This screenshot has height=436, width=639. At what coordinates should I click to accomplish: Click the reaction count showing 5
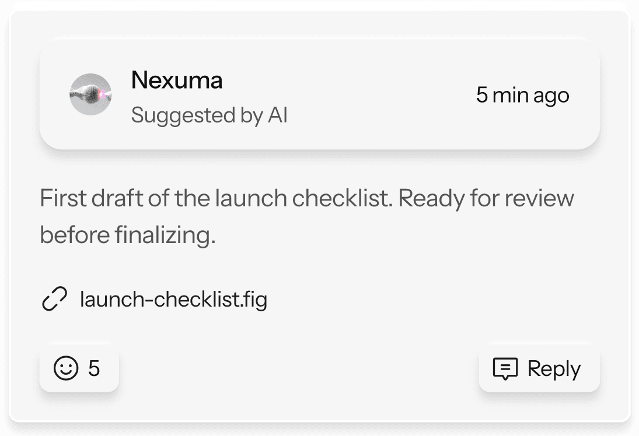[x=92, y=368]
